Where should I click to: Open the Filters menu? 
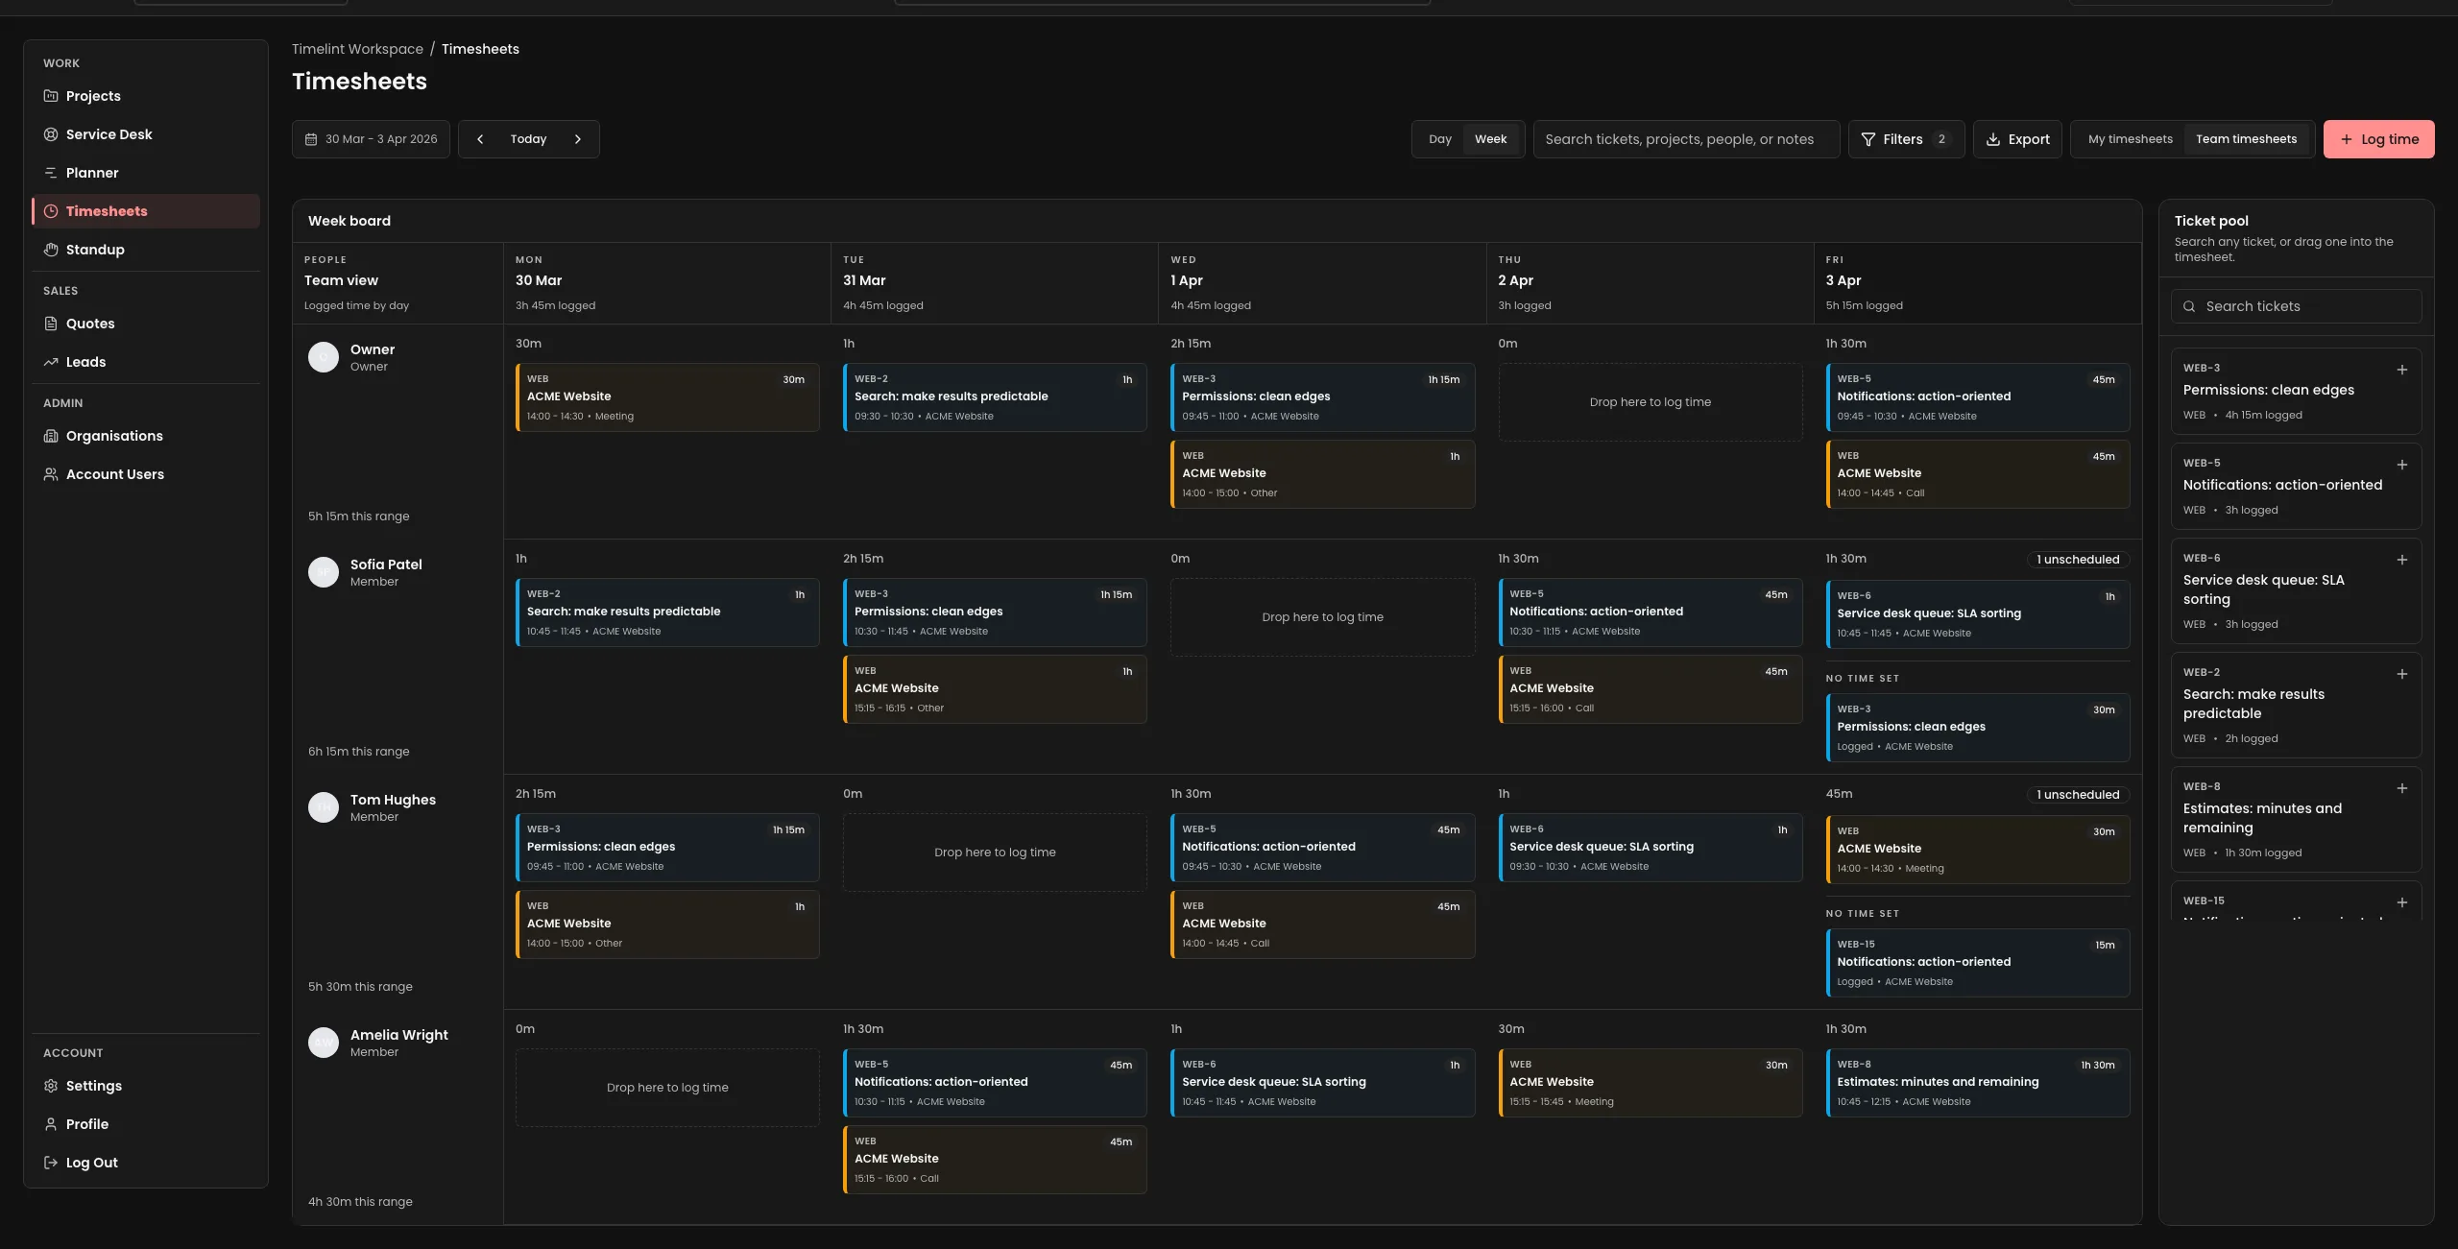pyautogui.click(x=1906, y=139)
